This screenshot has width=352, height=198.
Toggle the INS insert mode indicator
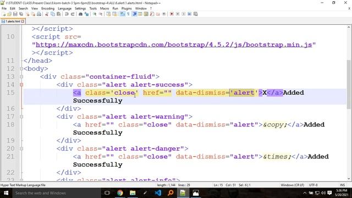342,185
